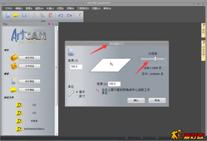Click the sparkling page New Model icon
The width and height of the screenshot is (207, 141).
(14, 81)
